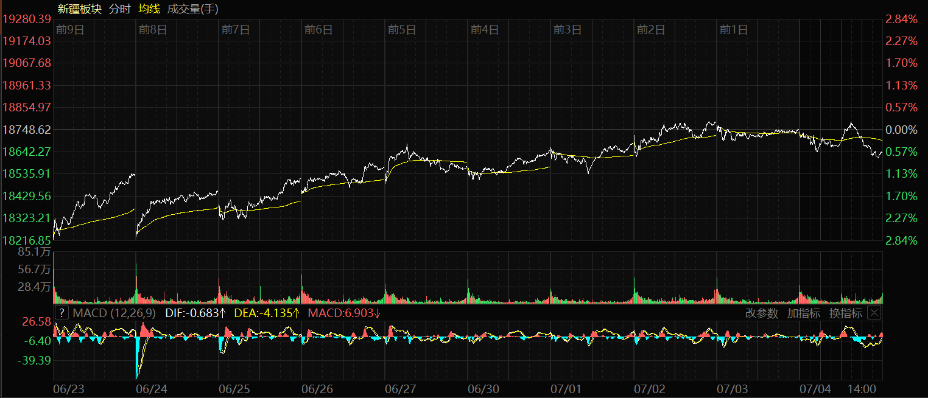Click the 07/04 date on the time axis
The height and width of the screenshot is (398, 928).
click(815, 389)
